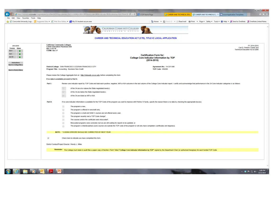Expand Suggested Sites dropdown arrow

(49, 22)
